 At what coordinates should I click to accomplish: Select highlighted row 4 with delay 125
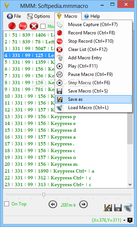(29, 56)
